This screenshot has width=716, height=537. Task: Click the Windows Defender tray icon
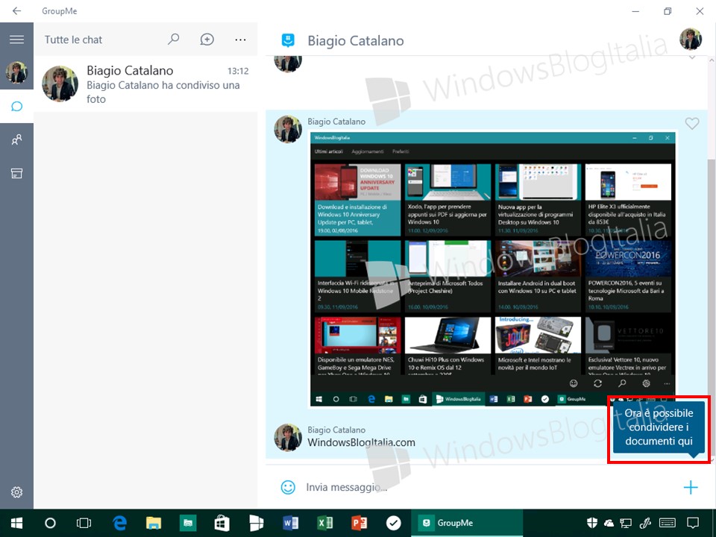click(591, 523)
